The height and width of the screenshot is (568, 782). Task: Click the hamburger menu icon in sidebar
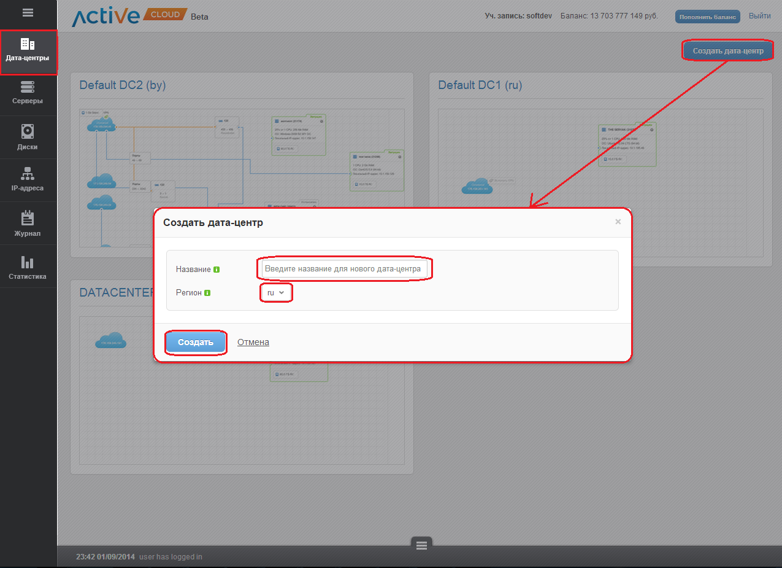(28, 12)
